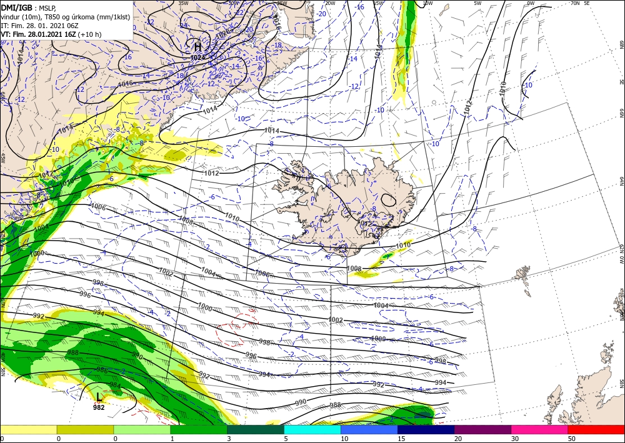This screenshot has height=443, width=625.
Task: Click the 'vindur (10m), T850 og úrkoma' line
Action: [x=66, y=17]
